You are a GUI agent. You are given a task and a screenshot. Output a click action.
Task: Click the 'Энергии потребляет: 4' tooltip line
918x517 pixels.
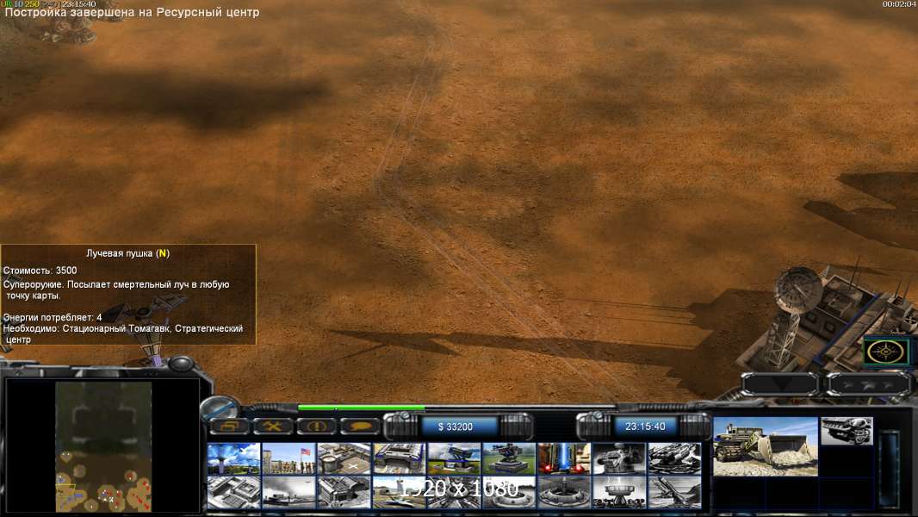tap(53, 317)
